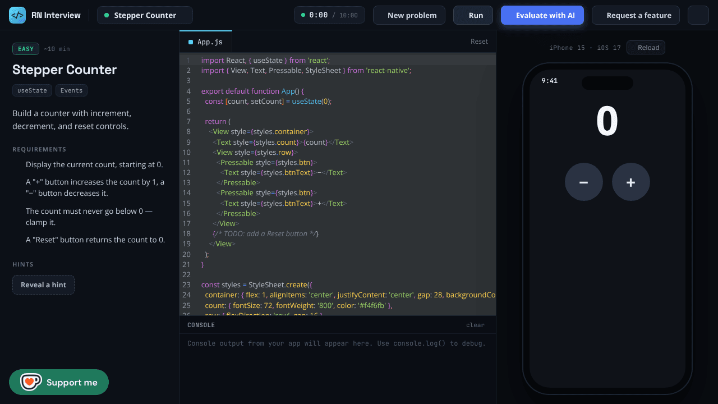Clear the console output
The height and width of the screenshot is (404, 718).
point(475,325)
